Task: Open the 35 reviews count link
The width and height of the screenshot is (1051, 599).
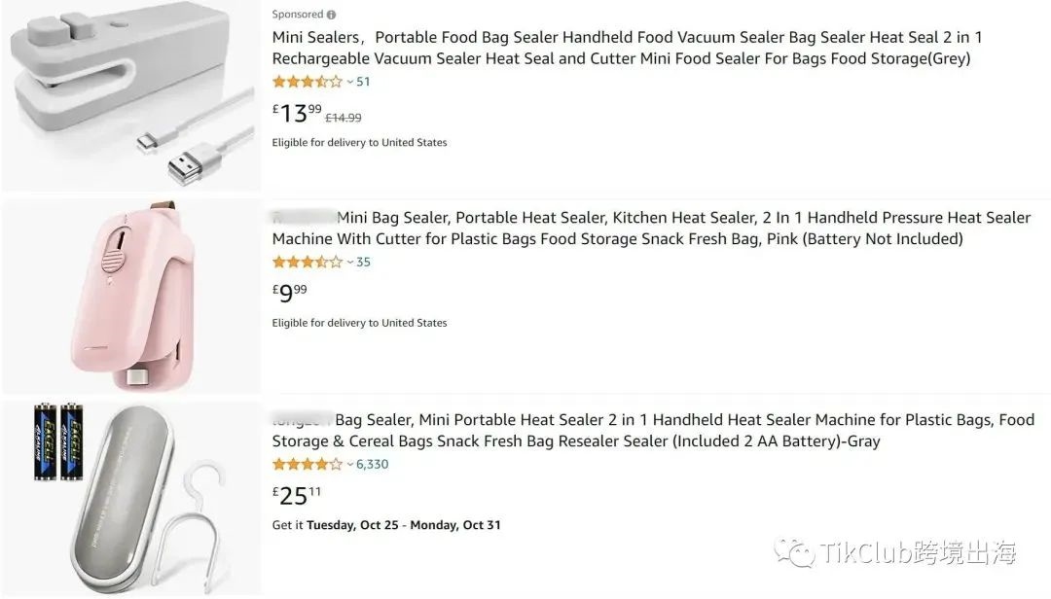Action: (x=363, y=262)
